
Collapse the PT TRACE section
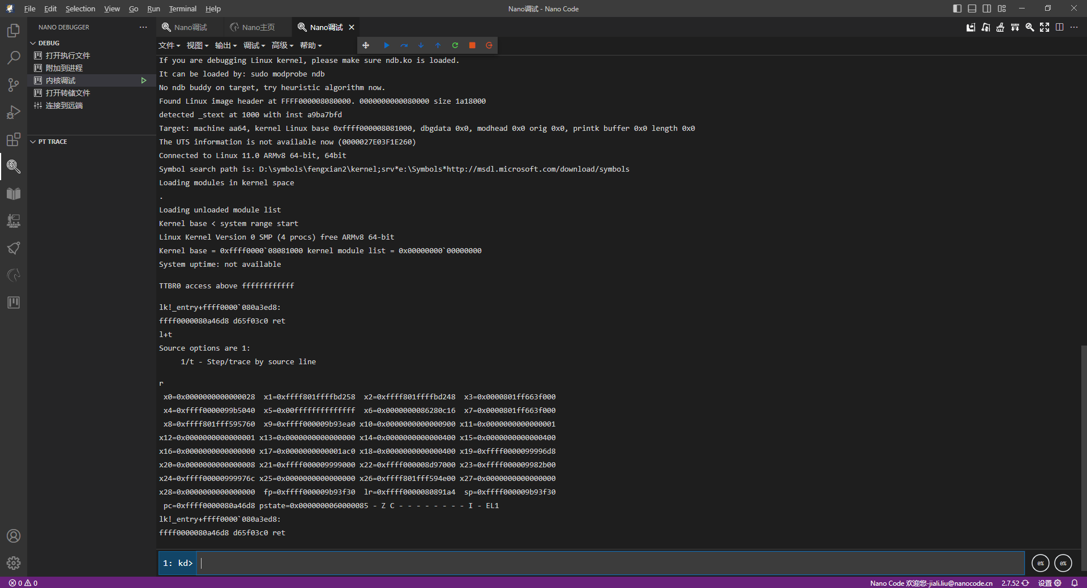(x=91, y=142)
